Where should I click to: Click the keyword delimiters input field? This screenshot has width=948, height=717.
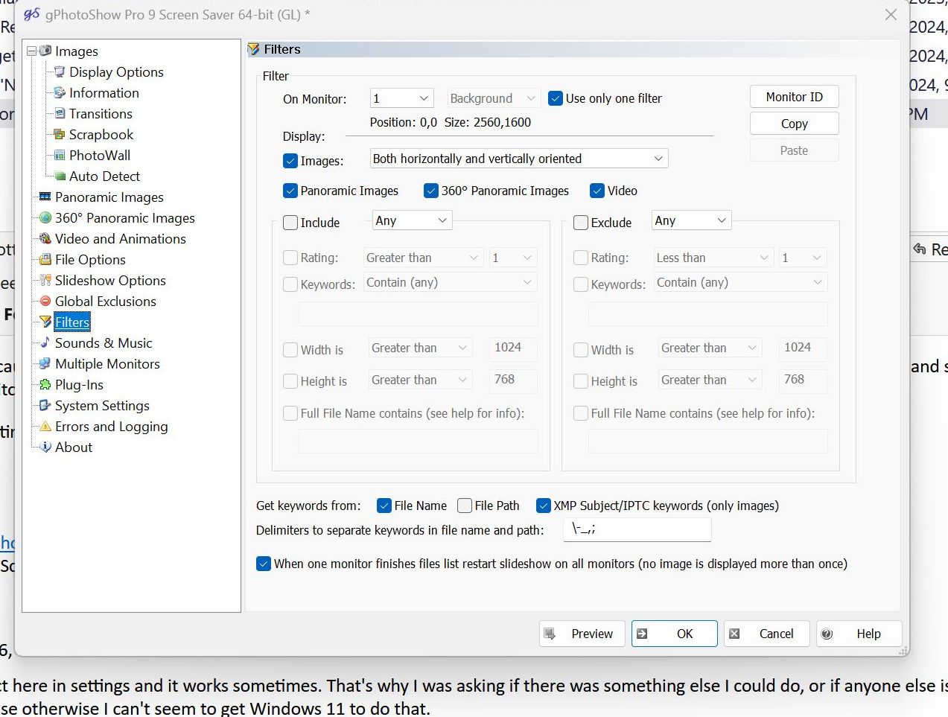click(637, 529)
